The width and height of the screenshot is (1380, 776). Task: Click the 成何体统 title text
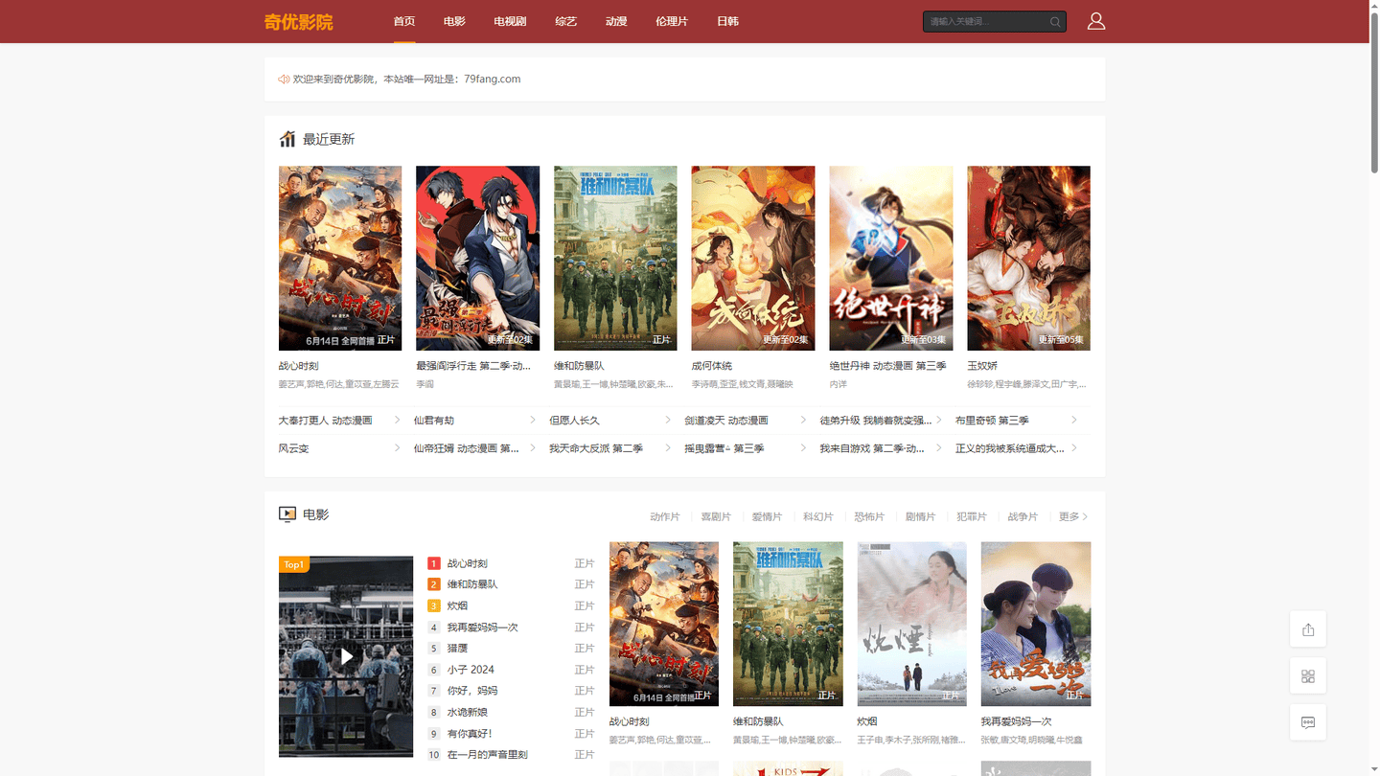pyautogui.click(x=712, y=365)
